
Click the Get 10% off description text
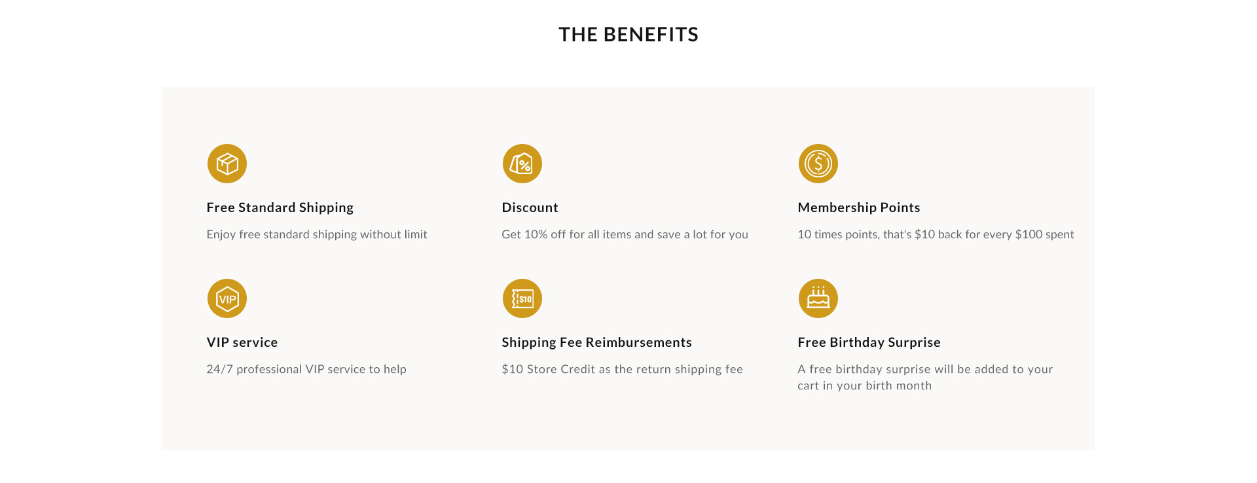pyautogui.click(x=625, y=234)
